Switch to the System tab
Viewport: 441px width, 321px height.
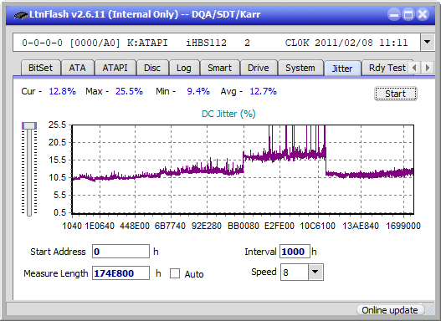coord(300,68)
